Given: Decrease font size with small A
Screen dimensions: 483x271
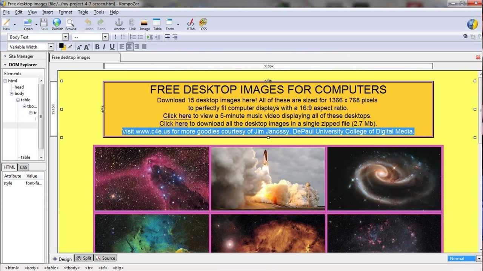Looking at the screenshot, I should (79, 47).
